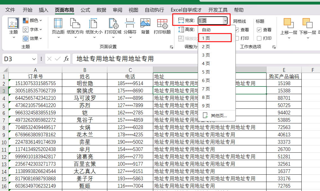Click the 订单号 header cell
Screen dimensions: 320x191
(x=35, y=76)
